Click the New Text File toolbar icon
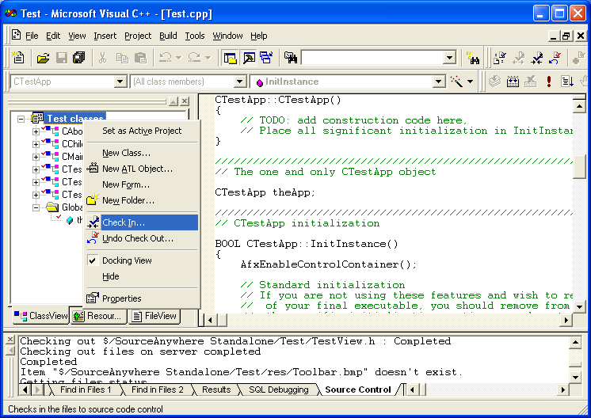Viewport: 591px width, 418px height. click(17, 58)
